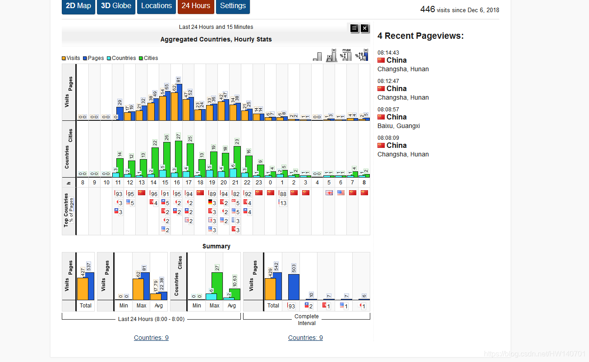Viewport: 589px width, 362px height.
Task: Click the China flag in hour 0 column
Action: 271,193
